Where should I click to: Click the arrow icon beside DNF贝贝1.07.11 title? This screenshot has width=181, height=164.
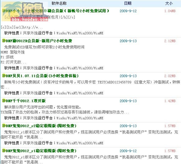tap(4, 76)
